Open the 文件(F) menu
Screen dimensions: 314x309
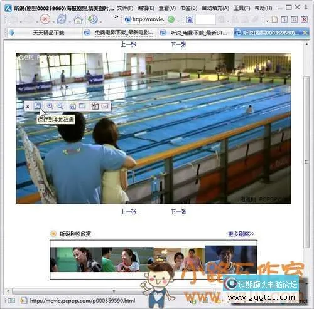[x=125, y=8]
